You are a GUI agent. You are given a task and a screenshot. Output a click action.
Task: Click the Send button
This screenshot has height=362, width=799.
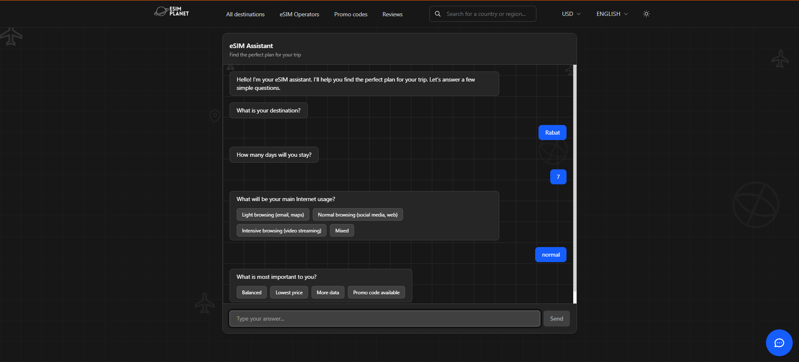tap(556, 319)
